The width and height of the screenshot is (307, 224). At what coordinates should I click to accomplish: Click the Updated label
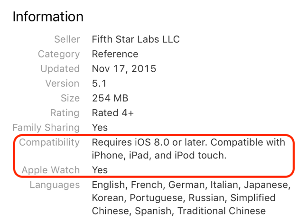[x=60, y=69]
